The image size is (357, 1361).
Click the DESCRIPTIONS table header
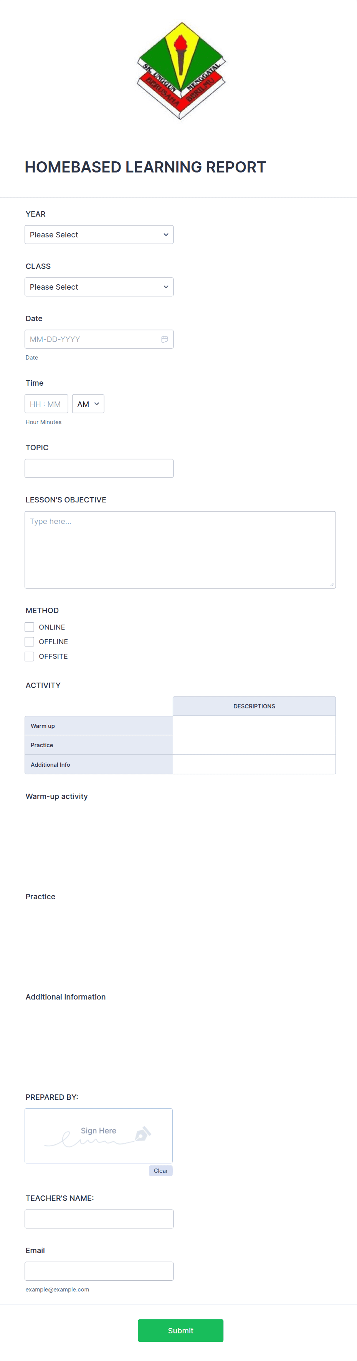click(254, 706)
